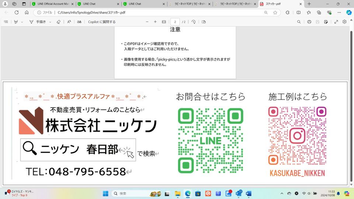Toggle the table of contents sidebar
Screen dimensions: 354x199
6,22
